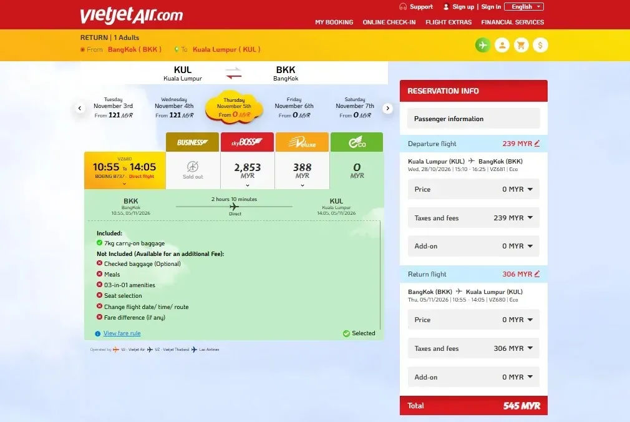Image resolution: width=630 pixels, height=422 pixels.
Task: Click the Lao Airlines operator icon
Action: pyautogui.click(x=194, y=349)
